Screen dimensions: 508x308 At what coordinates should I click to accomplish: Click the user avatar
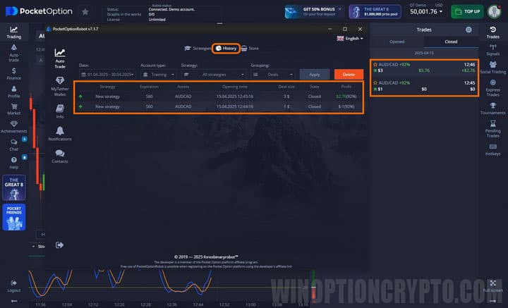point(495,12)
